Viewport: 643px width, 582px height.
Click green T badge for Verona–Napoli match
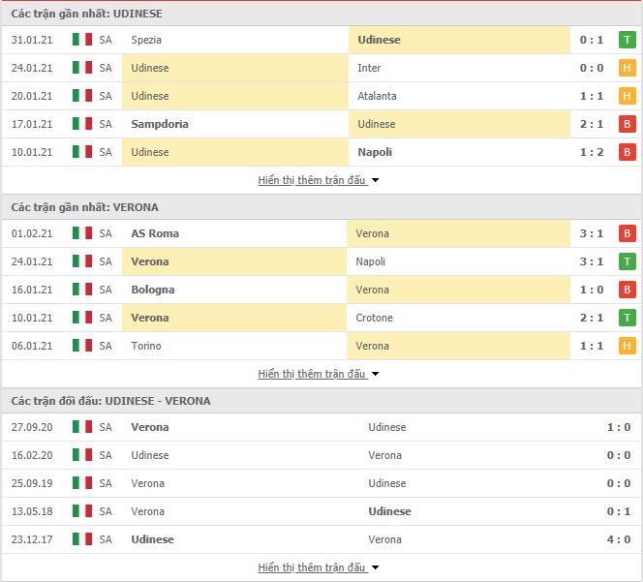627,261
